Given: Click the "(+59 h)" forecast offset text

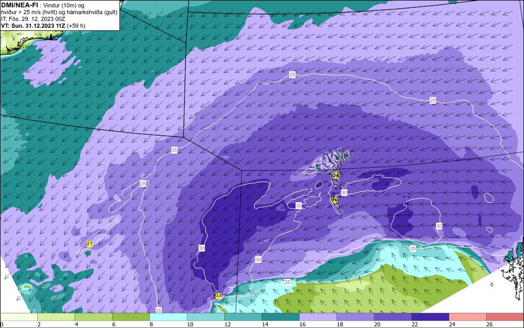Looking at the screenshot, I should (76, 26).
